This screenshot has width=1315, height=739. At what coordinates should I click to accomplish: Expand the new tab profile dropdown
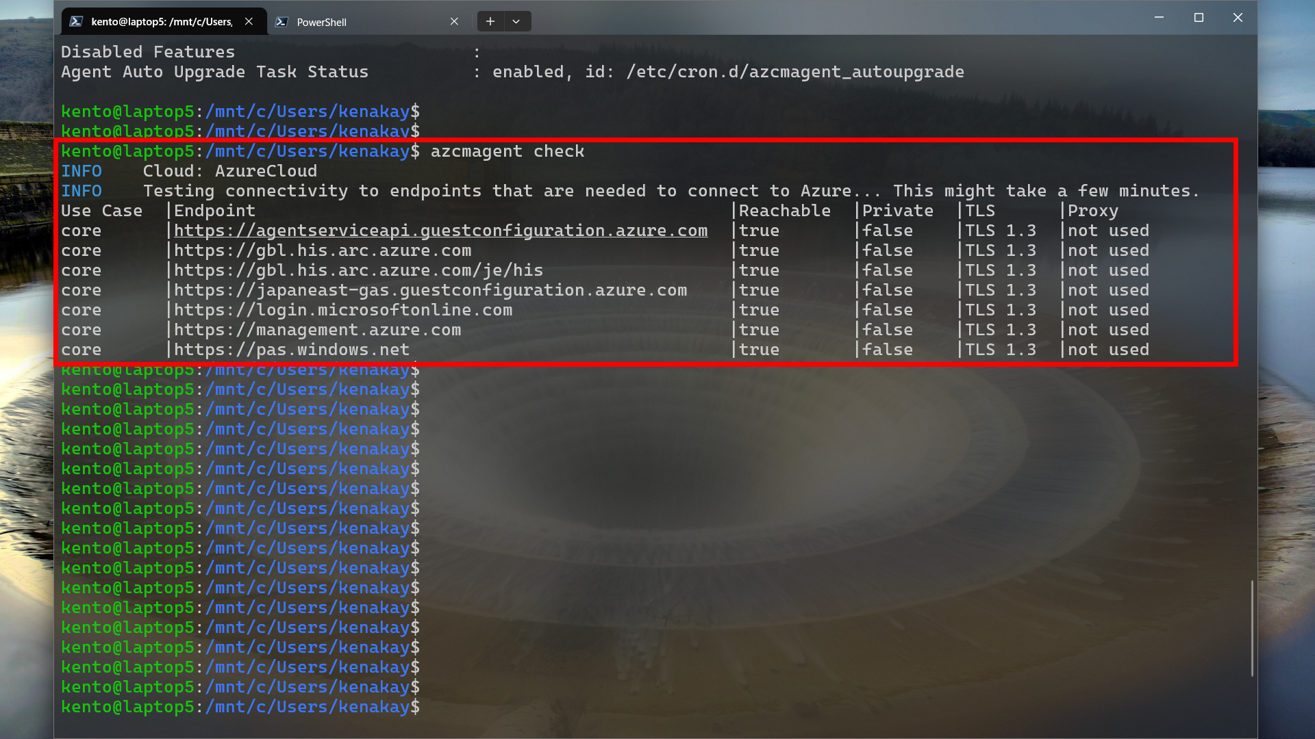(516, 21)
